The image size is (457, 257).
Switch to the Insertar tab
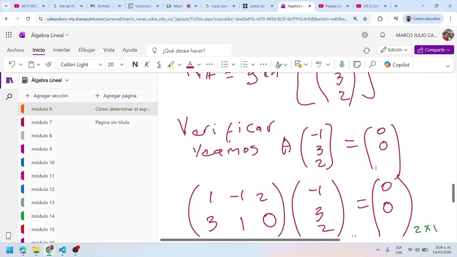62,50
